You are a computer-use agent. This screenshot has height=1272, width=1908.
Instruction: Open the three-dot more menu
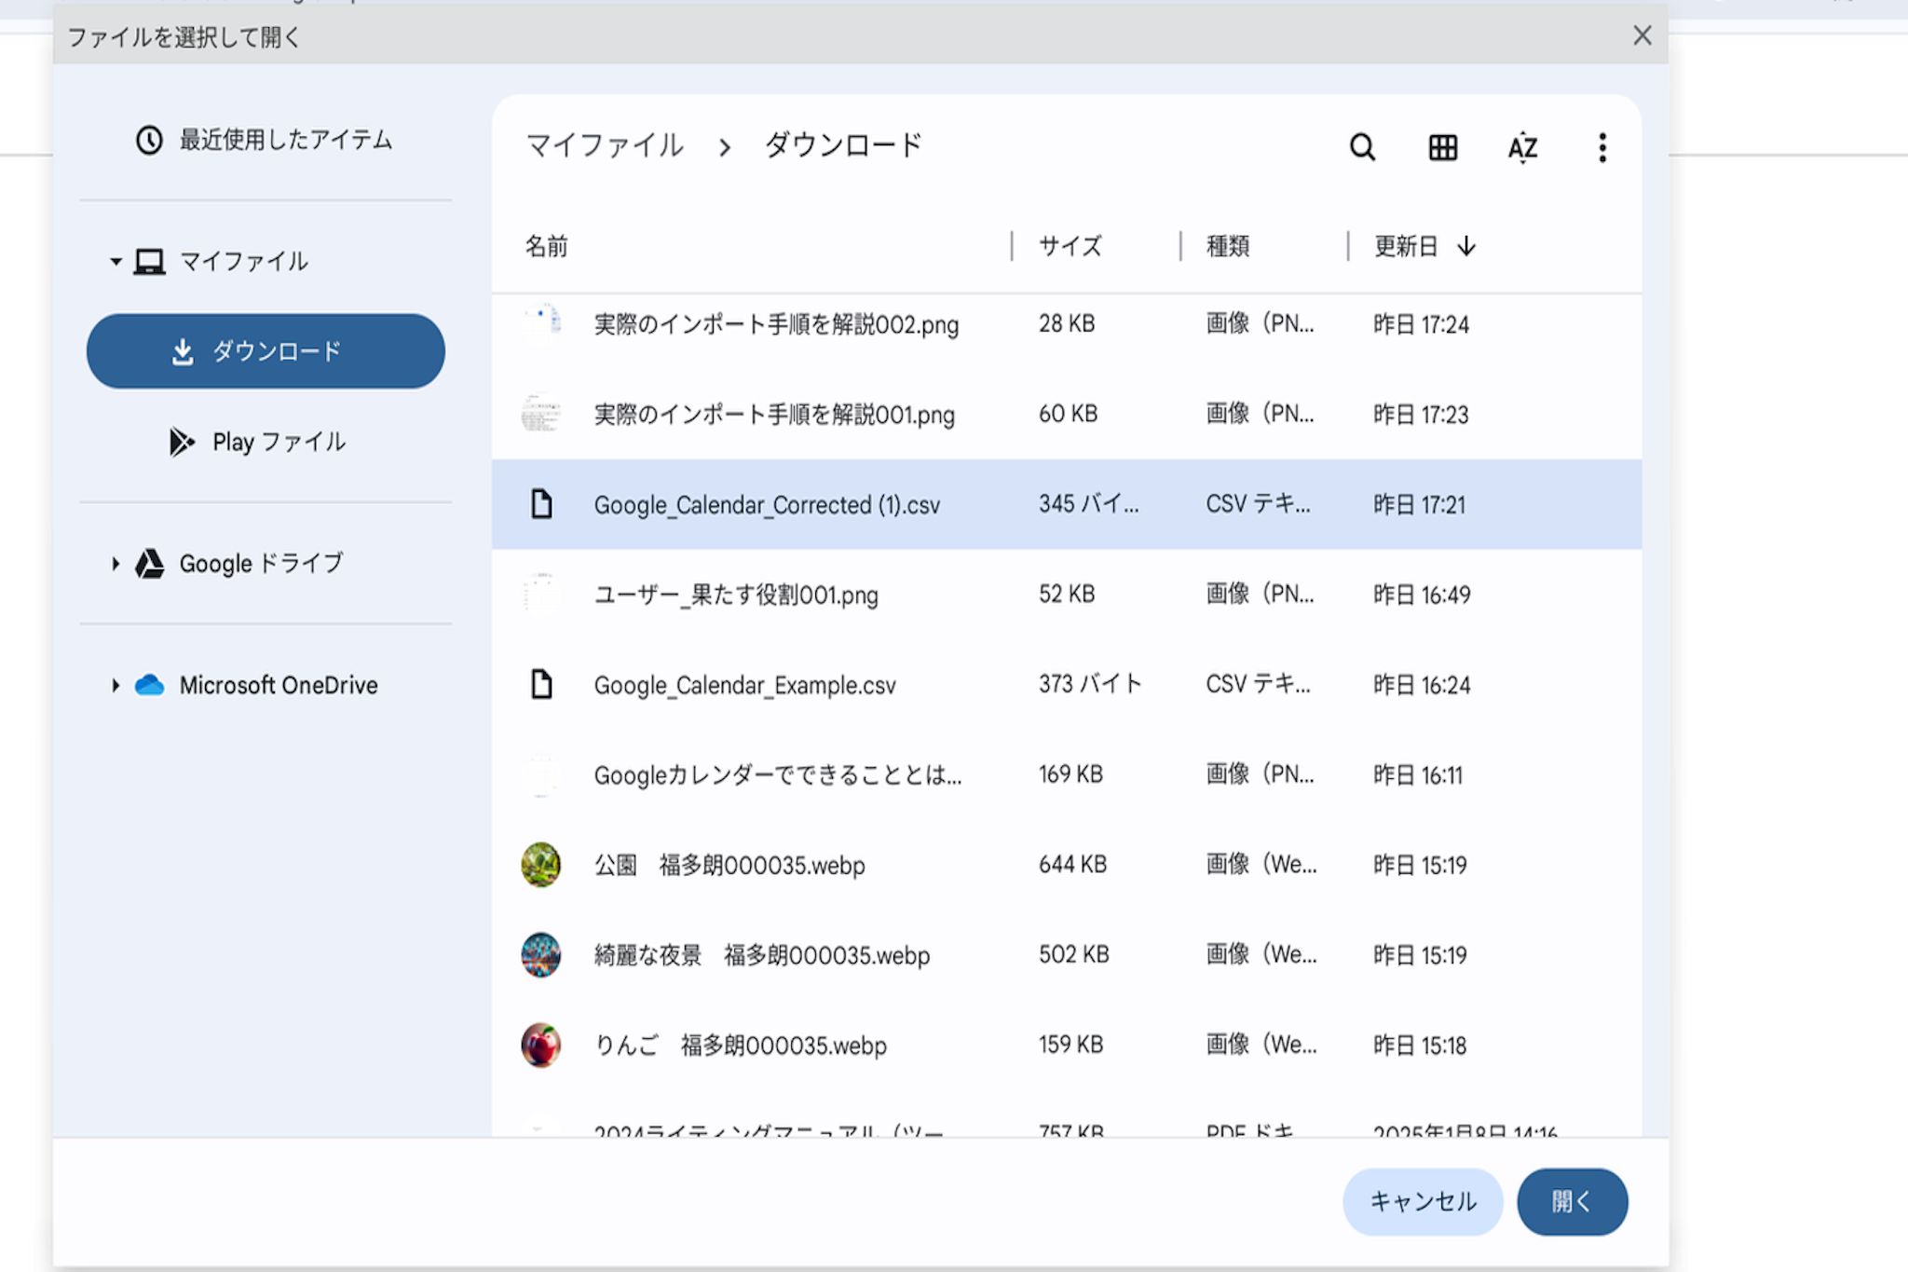click(1601, 147)
